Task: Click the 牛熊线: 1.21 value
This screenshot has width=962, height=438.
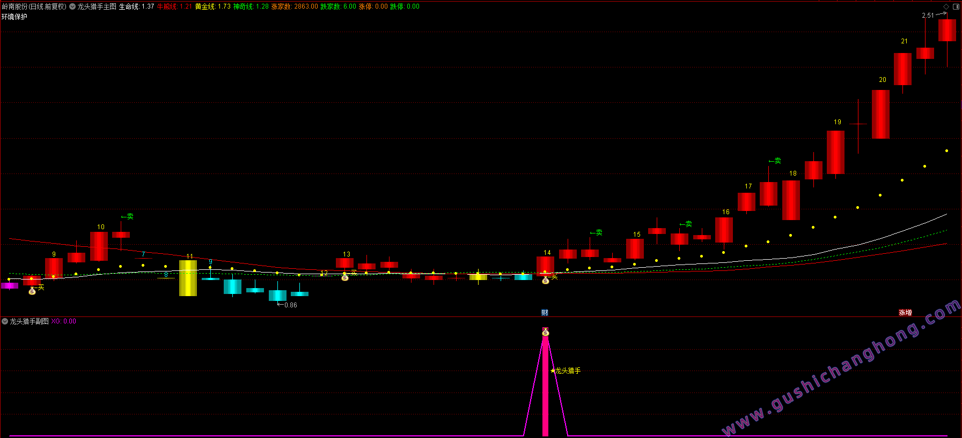Action: 174,6
